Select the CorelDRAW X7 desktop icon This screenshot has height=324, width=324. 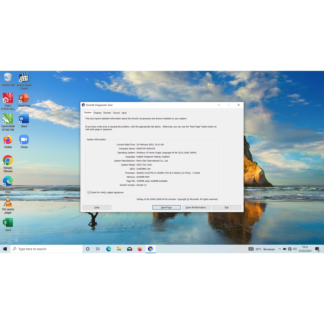coord(8,122)
